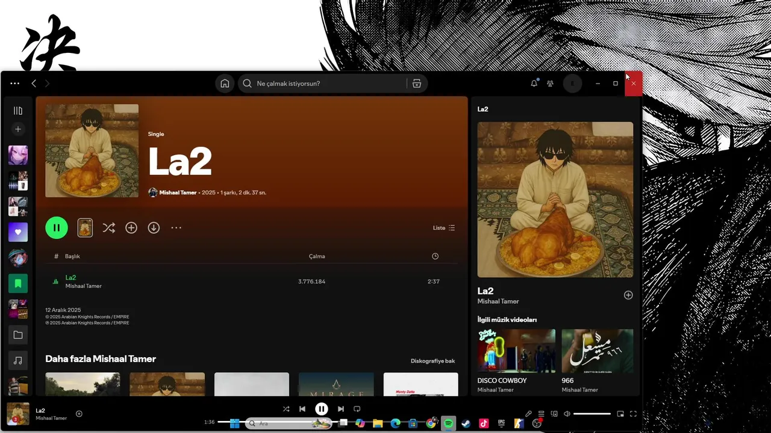Open the Diskografiye bak link

pyautogui.click(x=432, y=361)
